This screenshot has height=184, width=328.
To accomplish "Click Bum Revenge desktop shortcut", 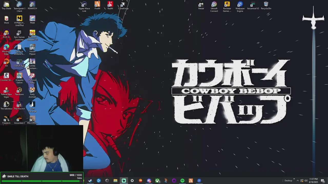I will point(32,107).
